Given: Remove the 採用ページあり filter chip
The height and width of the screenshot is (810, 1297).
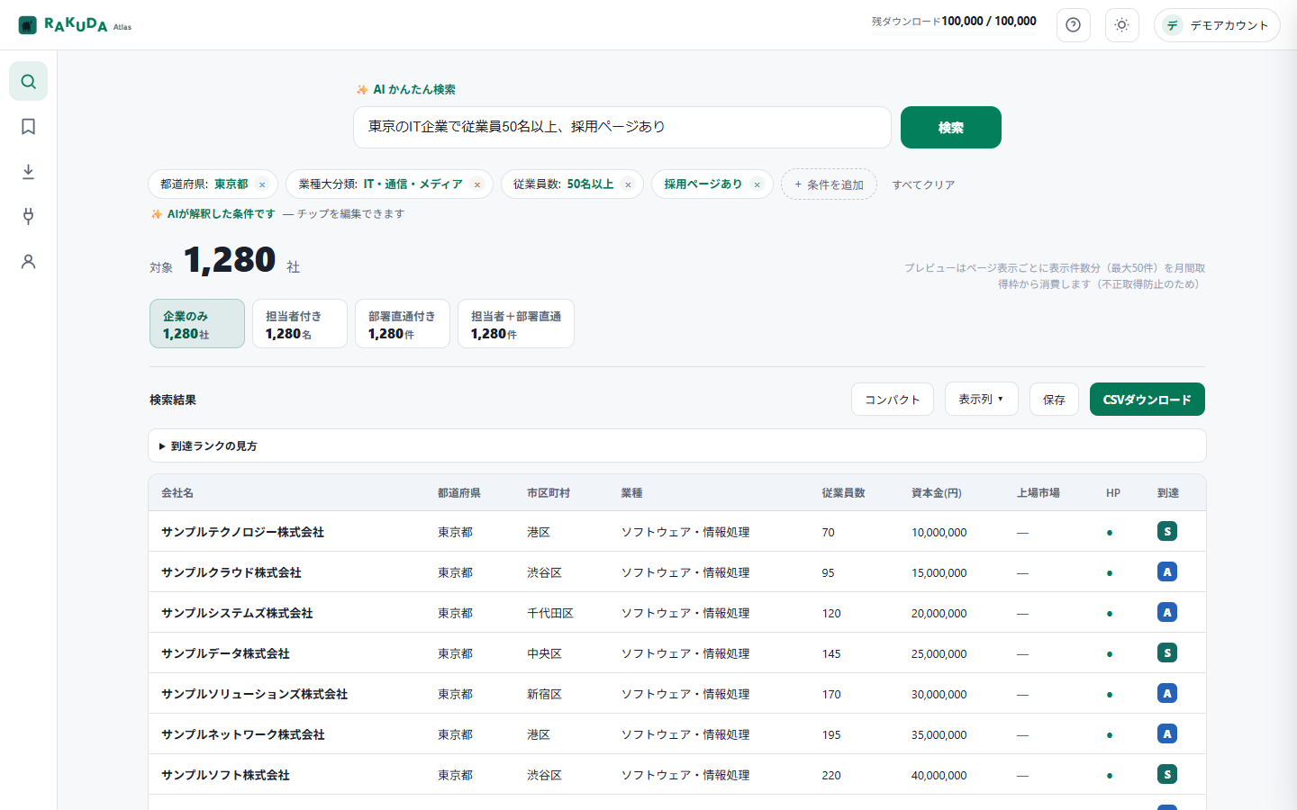Looking at the screenshot, I should pyautogui.click(x=757, y=184).
